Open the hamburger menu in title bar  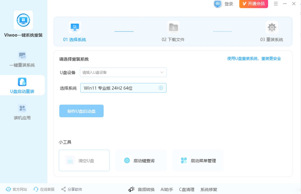[x=276, y=4]
